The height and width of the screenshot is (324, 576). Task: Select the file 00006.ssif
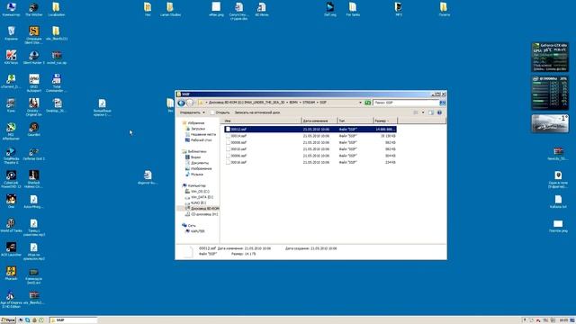(310, 156)
